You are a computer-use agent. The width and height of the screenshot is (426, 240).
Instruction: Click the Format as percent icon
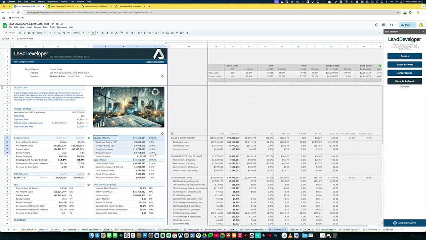click(54, 32)
